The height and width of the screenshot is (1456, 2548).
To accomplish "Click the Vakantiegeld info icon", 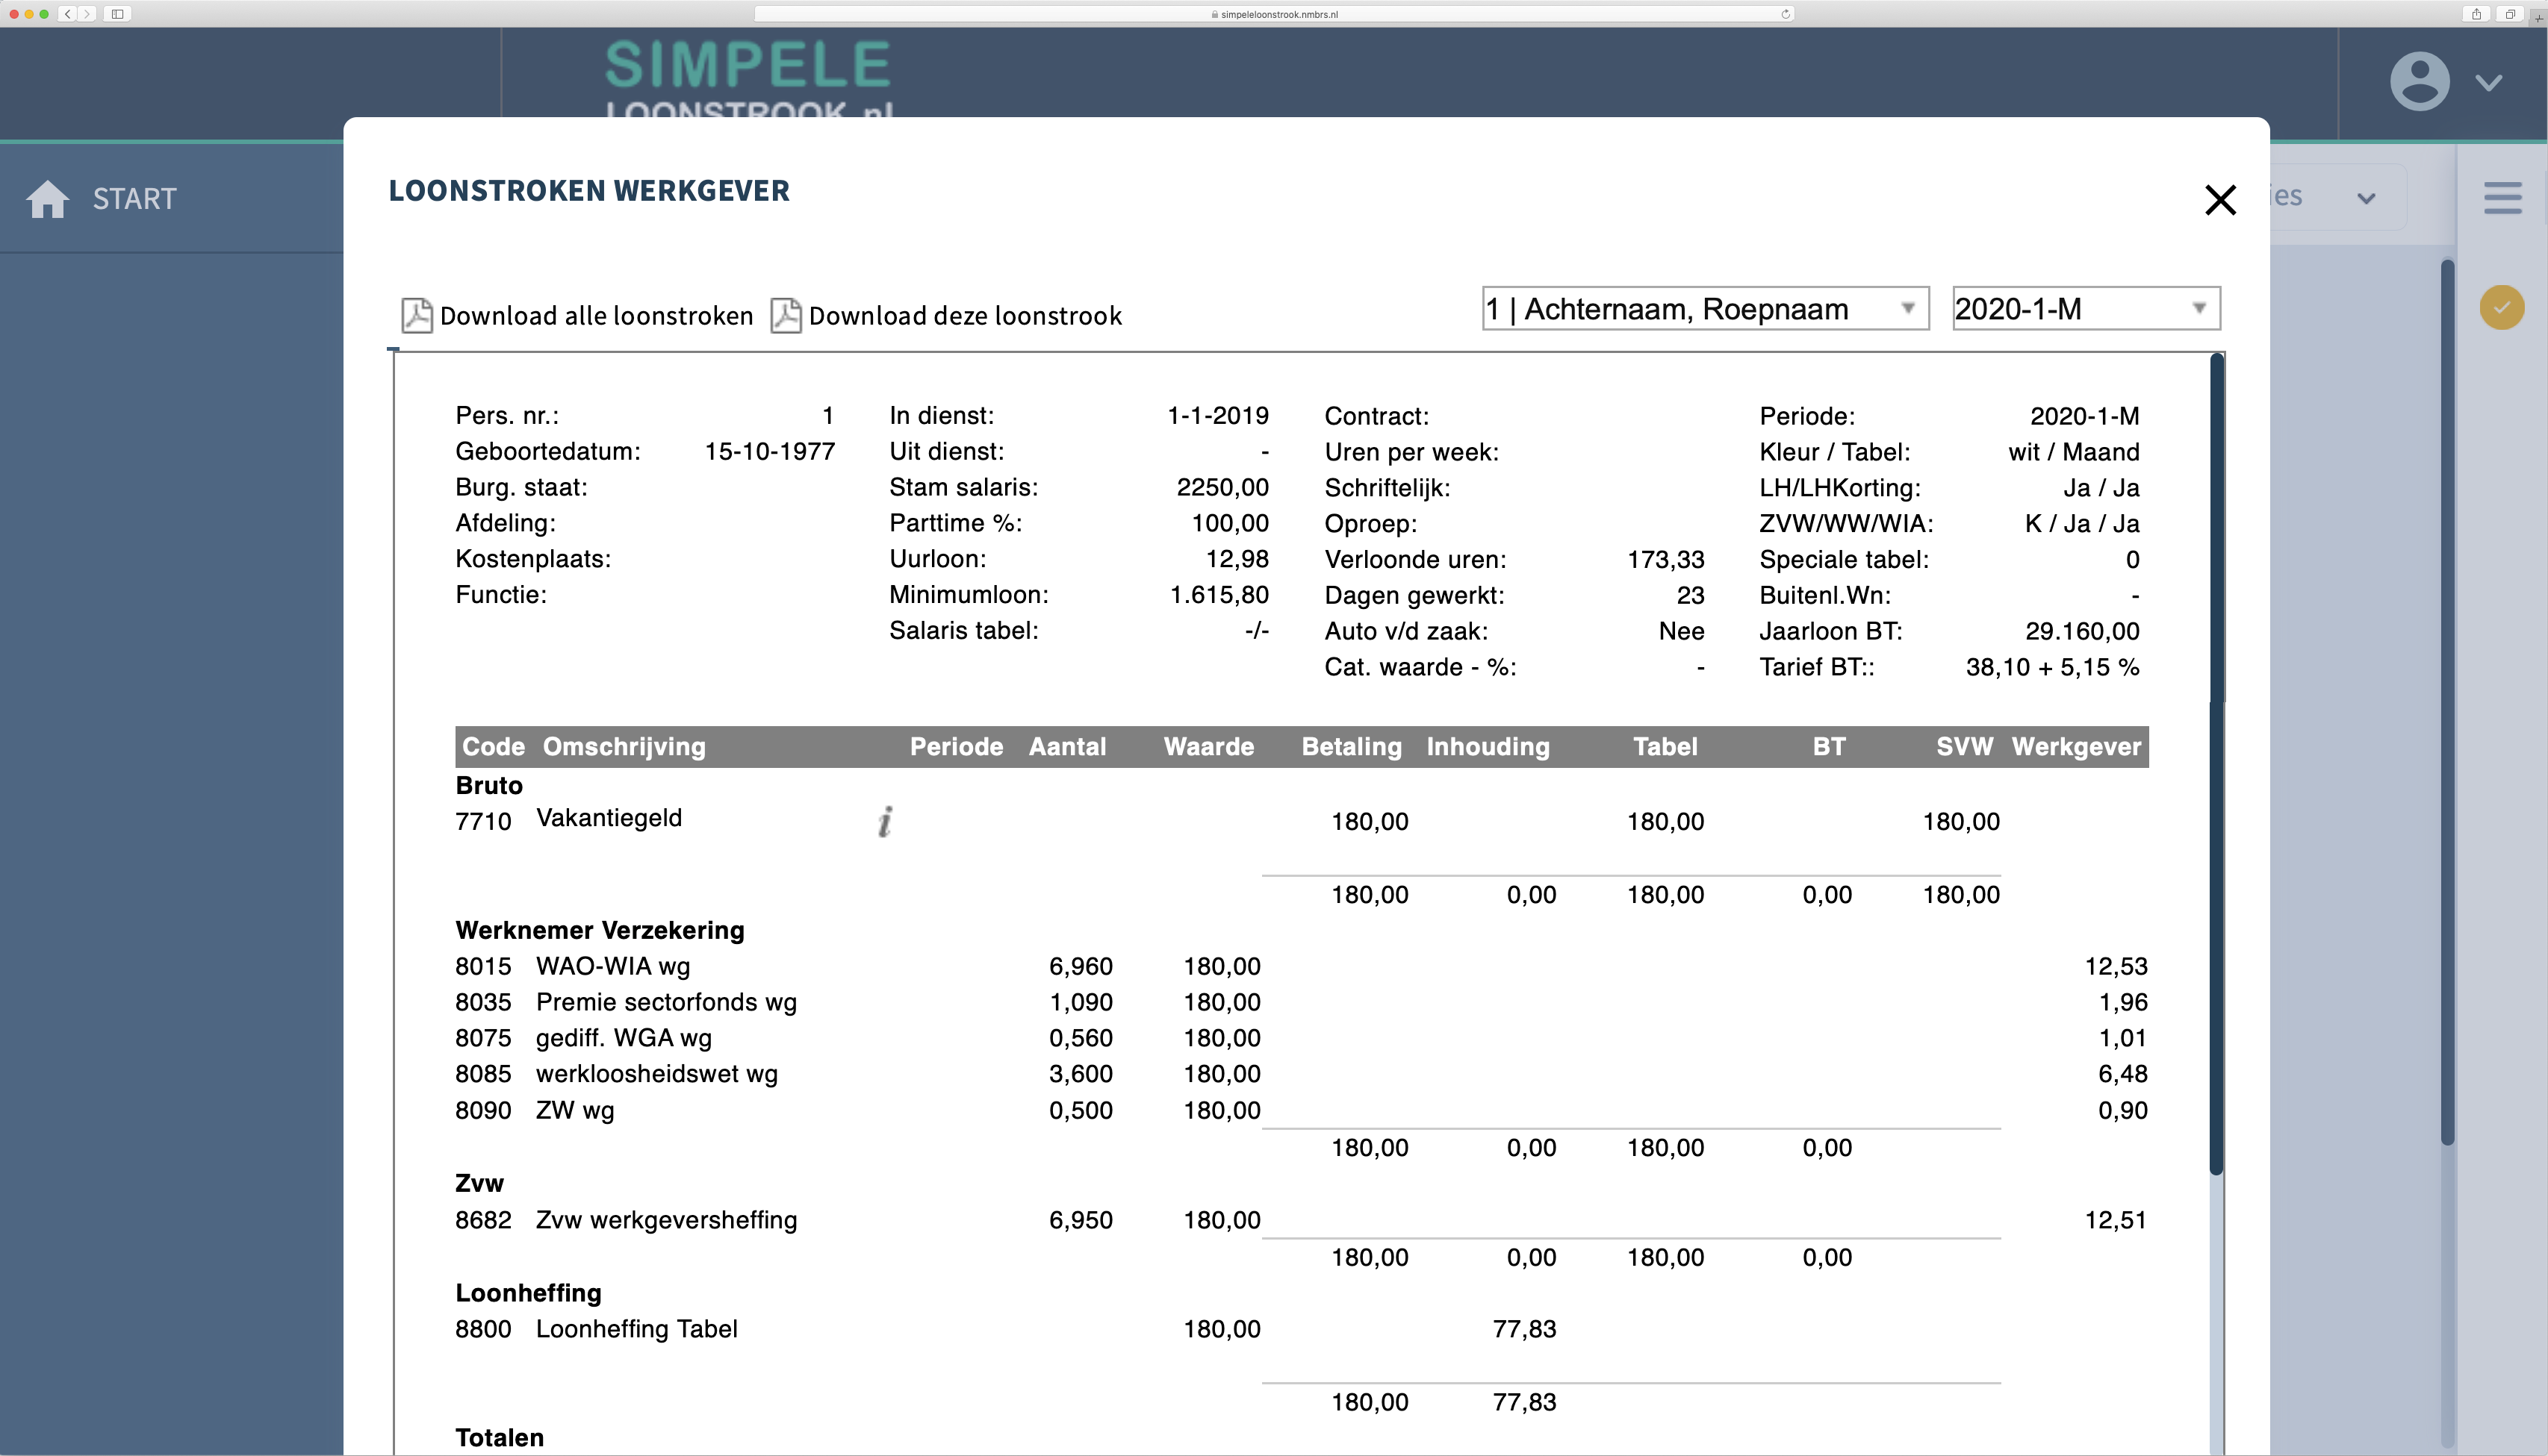I will (x=886, y=822).
